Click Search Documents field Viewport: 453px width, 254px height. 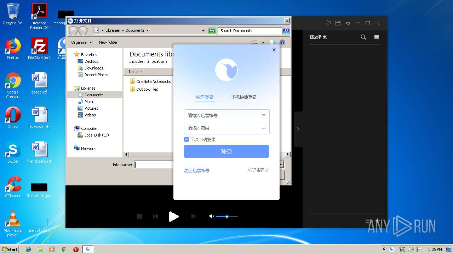point(250,31)
